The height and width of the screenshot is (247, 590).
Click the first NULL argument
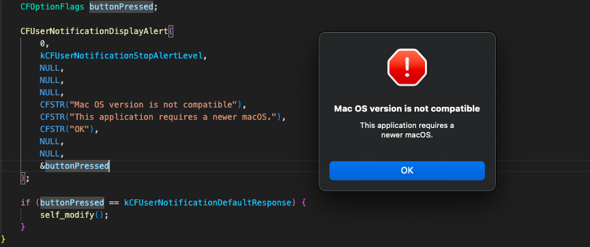(50, 68)
